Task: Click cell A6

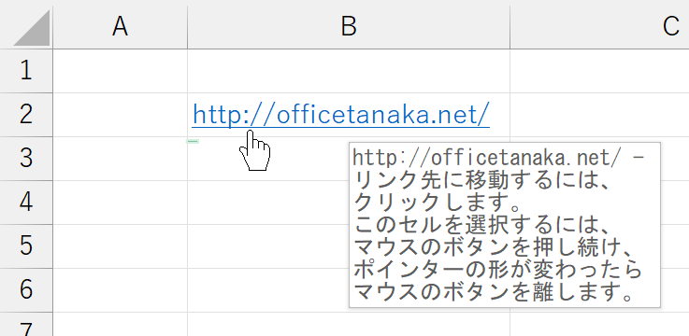Action: [120, 290]
